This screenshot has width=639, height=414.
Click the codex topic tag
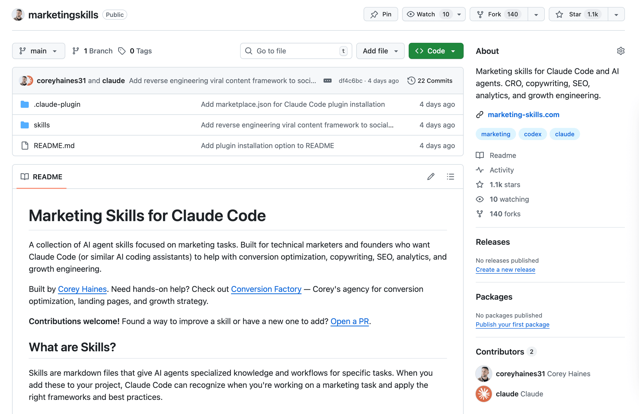click(x=532, y=134)
